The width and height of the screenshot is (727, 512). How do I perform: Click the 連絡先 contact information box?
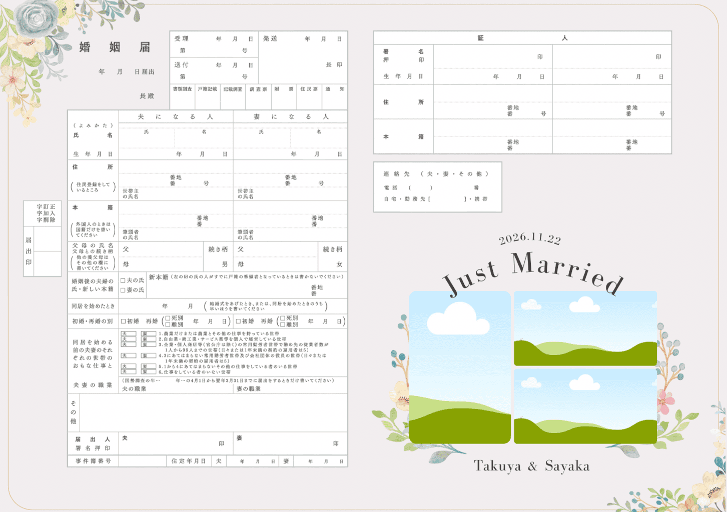pos(437,186)
